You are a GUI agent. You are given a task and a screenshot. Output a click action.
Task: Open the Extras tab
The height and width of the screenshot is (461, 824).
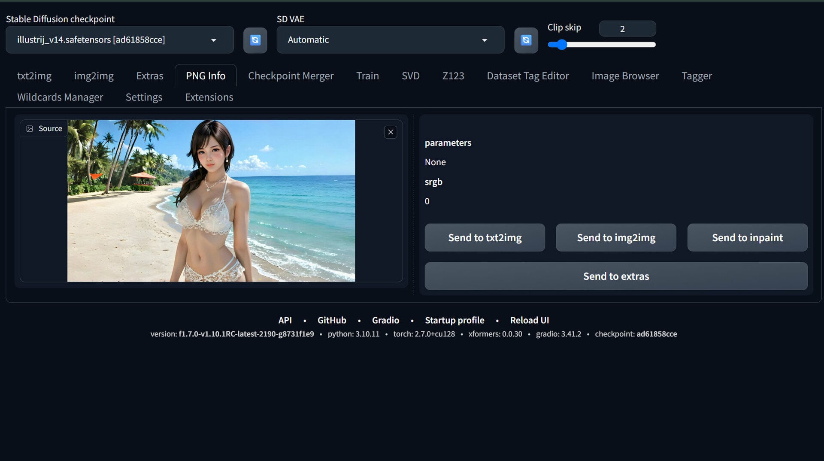(x=150, y=76)
